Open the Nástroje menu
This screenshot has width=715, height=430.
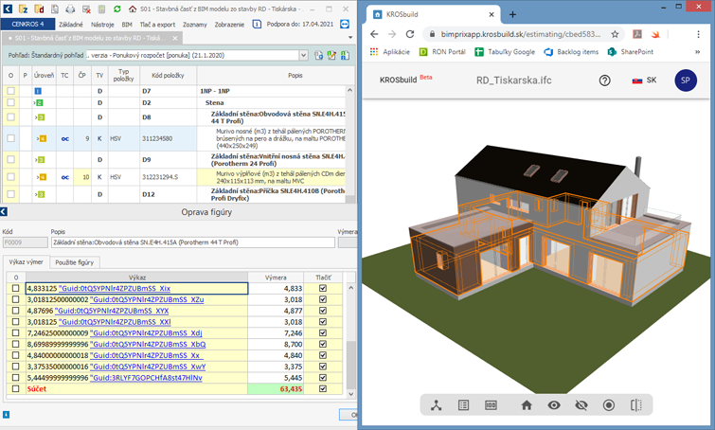point(102,25)
